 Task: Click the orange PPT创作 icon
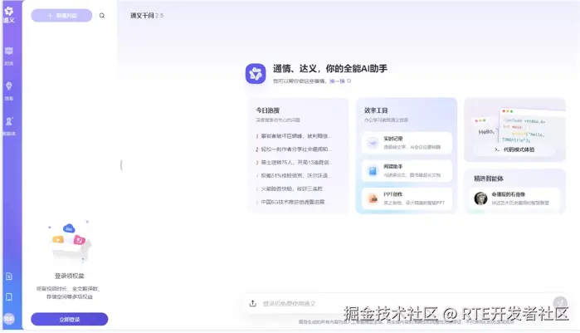coord(373,198)
